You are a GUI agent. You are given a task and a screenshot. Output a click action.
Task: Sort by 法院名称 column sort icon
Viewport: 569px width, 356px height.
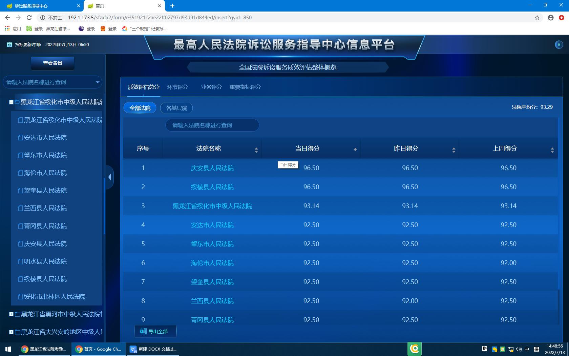point(256,150)
